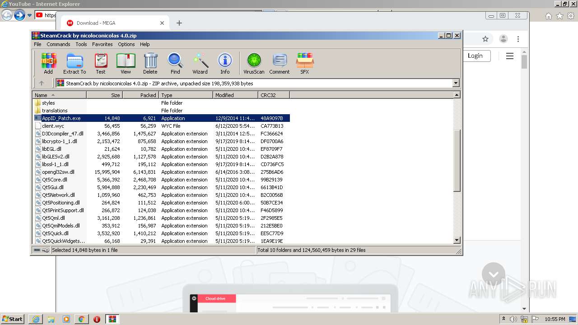Open the Favorites menu
578x325 pixels.
click(103, 44)
